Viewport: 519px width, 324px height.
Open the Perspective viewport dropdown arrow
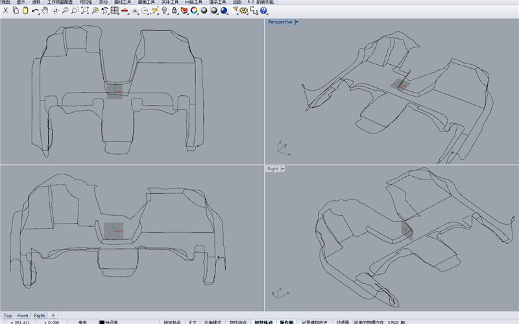(296, 22)
